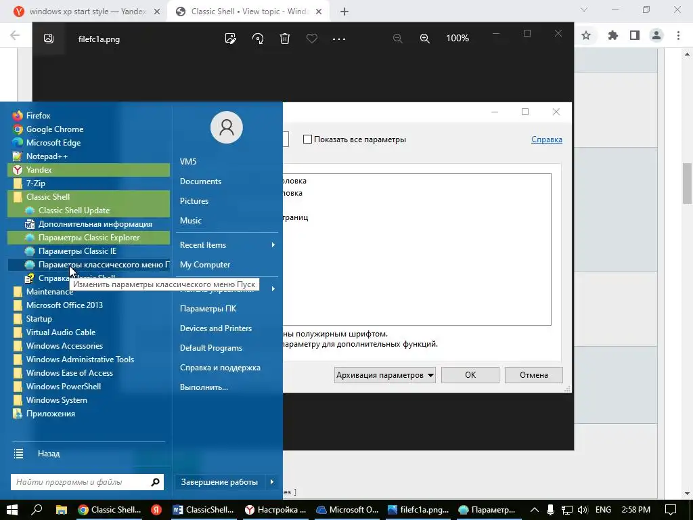Zoom out in the photo viewer
This screenshot has width=693, height=520.
pyautogui.click(x=398, y=39)
